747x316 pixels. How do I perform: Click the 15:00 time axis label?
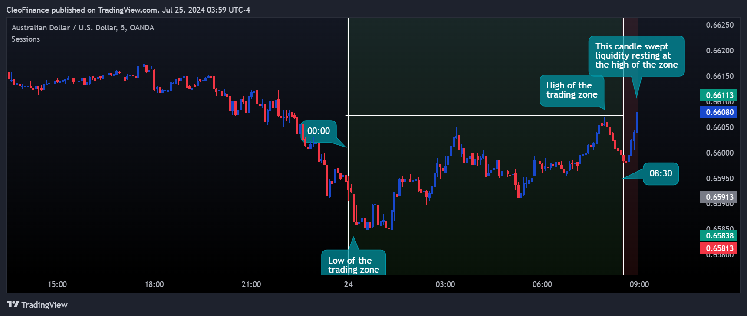click(x=57, y=284)
